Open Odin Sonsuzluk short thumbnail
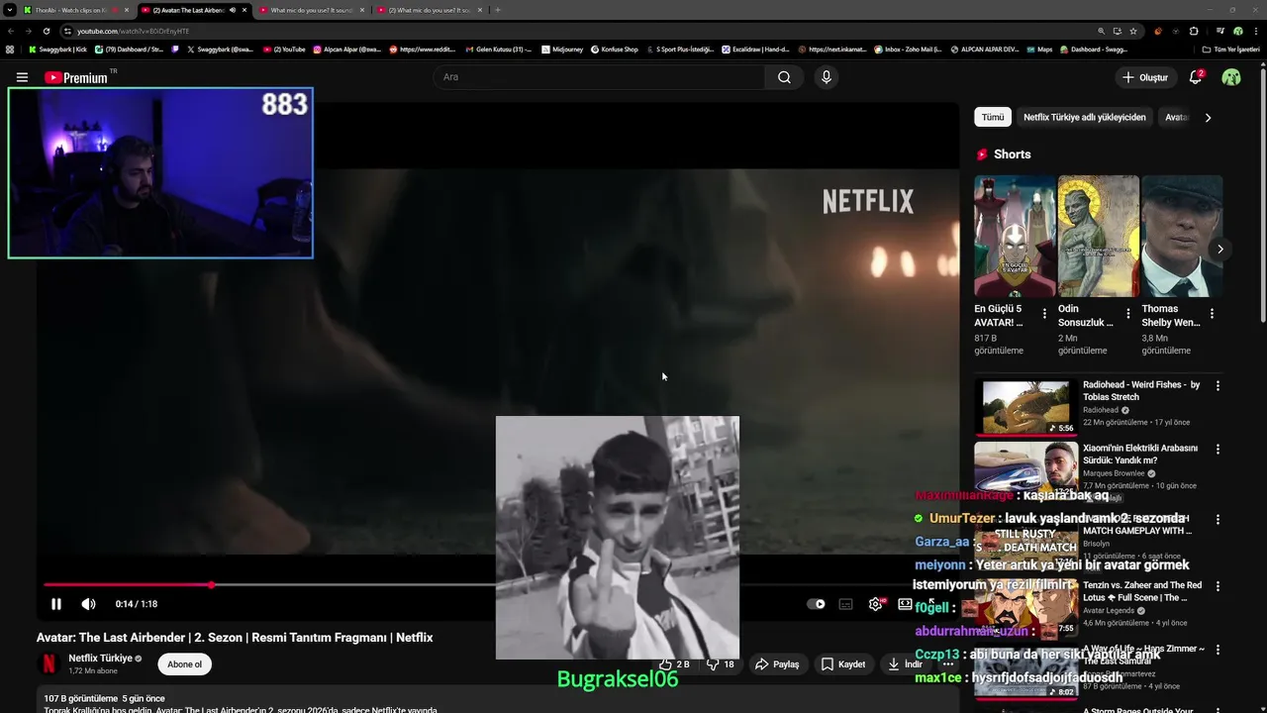Screen dimensions: 1267x713 (1099, 236)
